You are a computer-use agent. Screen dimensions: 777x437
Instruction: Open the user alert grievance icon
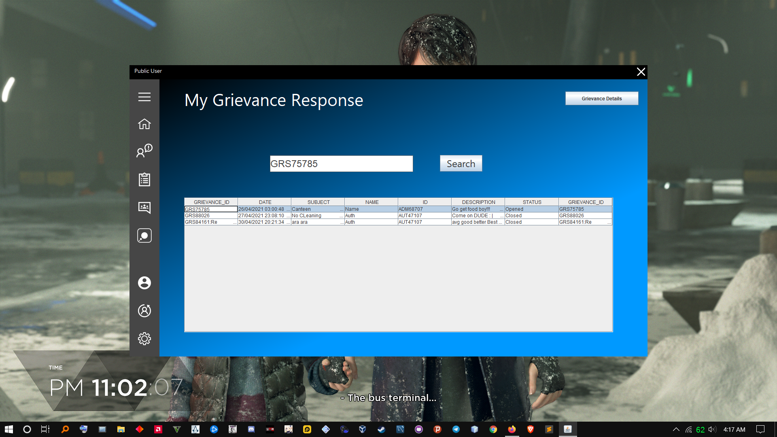(x=144, y=151)
